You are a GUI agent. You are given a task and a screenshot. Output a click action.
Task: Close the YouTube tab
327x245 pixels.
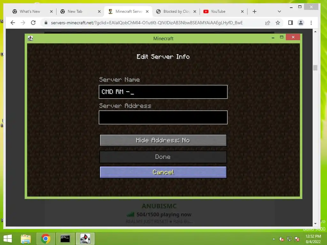[x=242, y=11]
